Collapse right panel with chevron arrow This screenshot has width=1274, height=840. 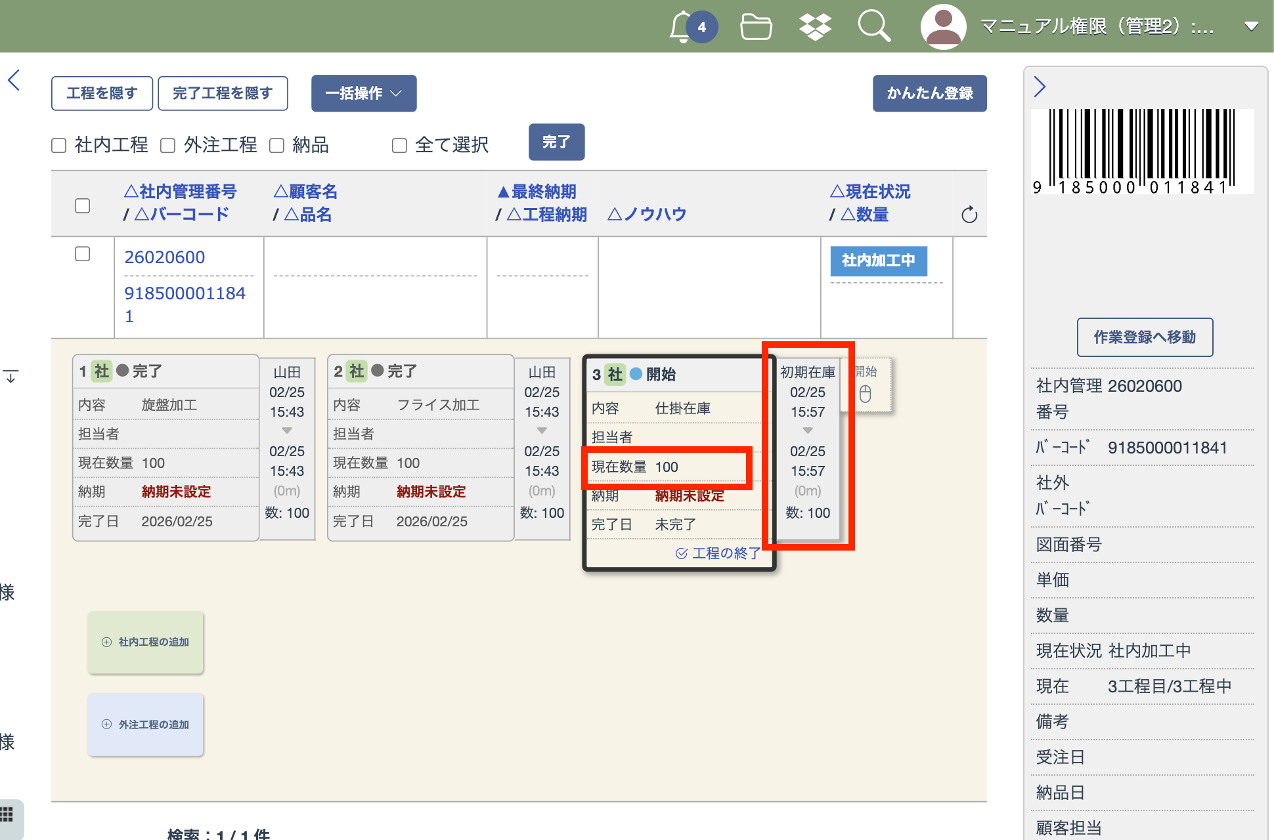coord(1040,87)
